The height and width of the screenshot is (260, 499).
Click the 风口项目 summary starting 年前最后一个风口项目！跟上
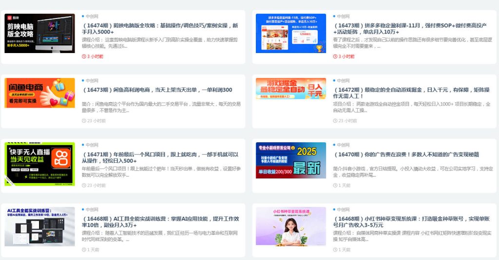pyautogui.click(x=161, y=172)
